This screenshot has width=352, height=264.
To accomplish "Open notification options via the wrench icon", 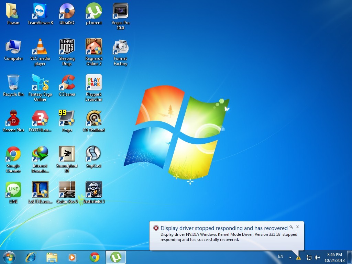I will coord(291,227).
